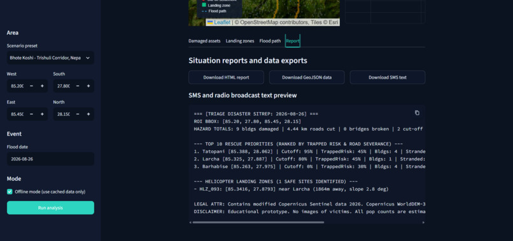Click the right scroll arrow of preview
Viewport: 513px width, 241px height.
pyautogui.click(x=423, y=223)
